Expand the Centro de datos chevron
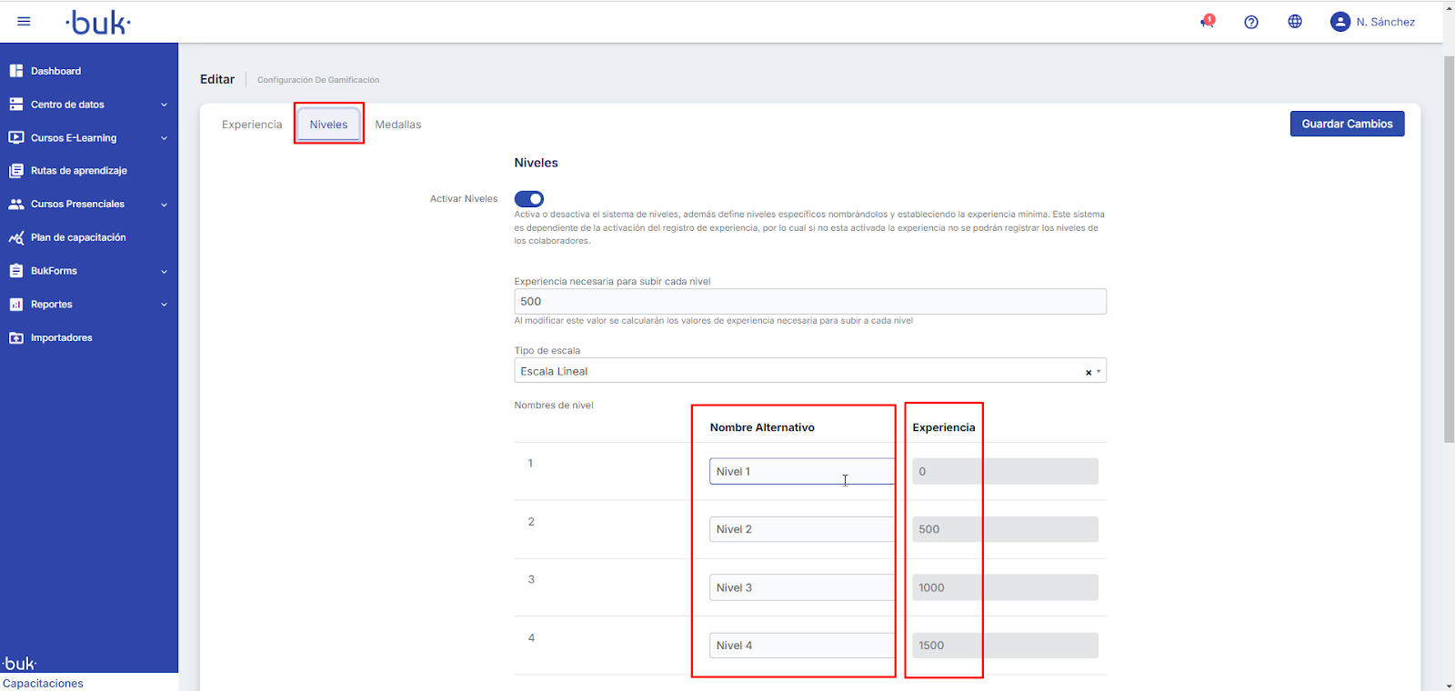This screenshot has width=1455, height=691. (164, 105)
